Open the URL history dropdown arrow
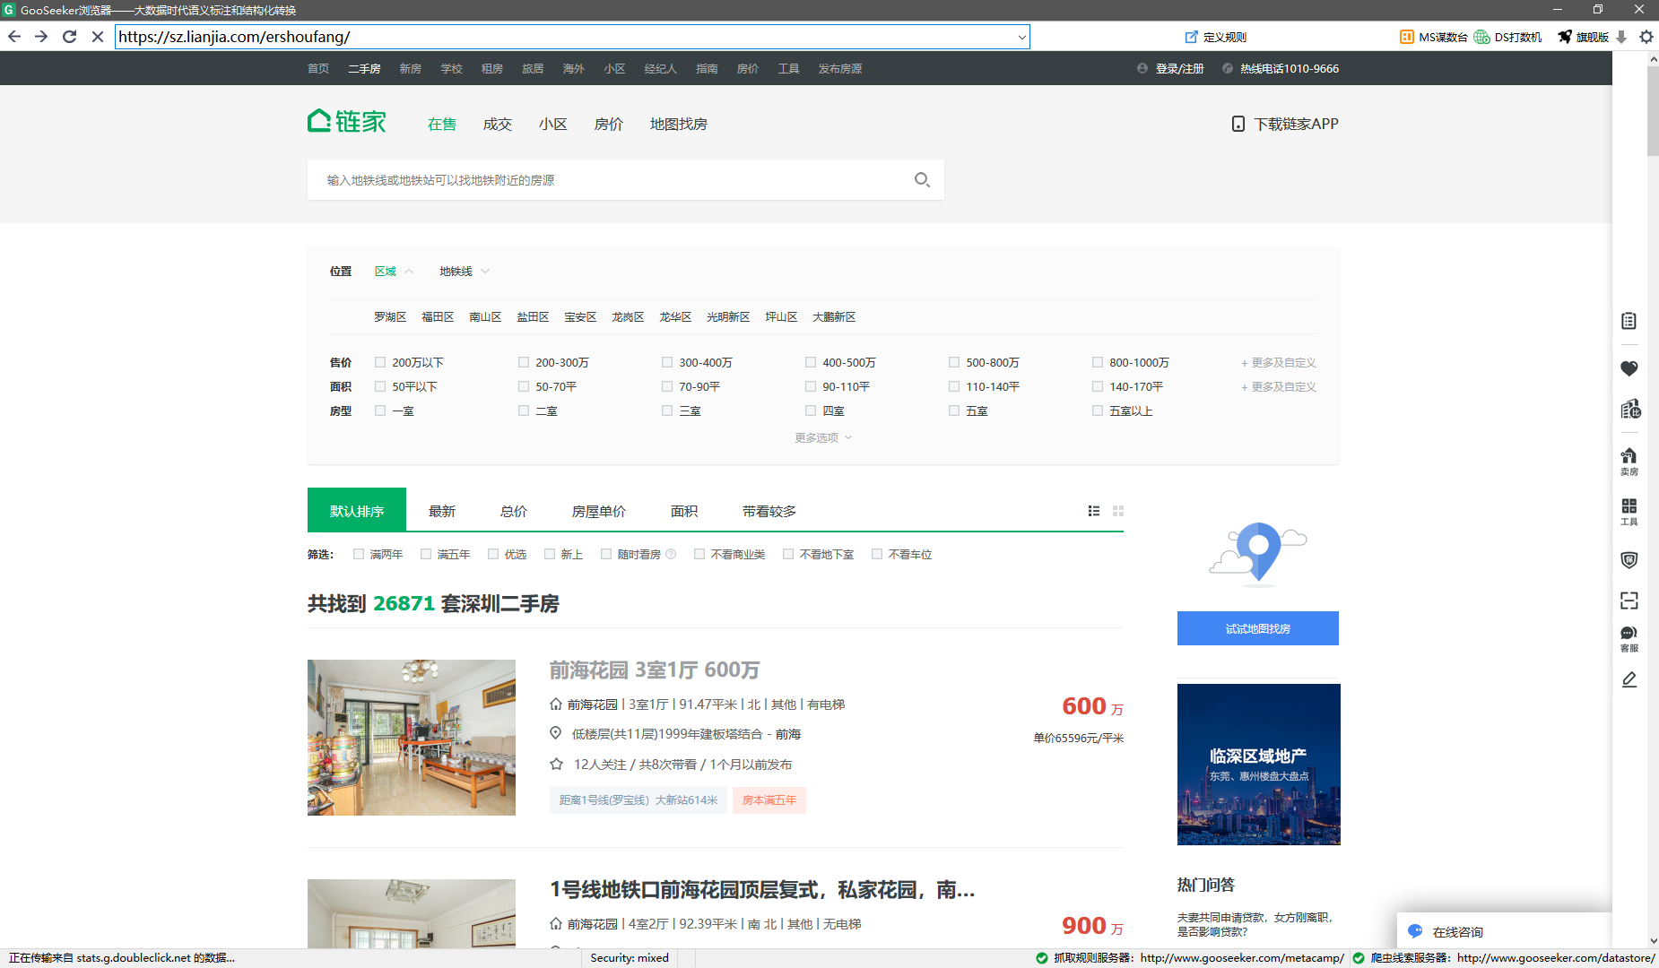 (1021, 37)
